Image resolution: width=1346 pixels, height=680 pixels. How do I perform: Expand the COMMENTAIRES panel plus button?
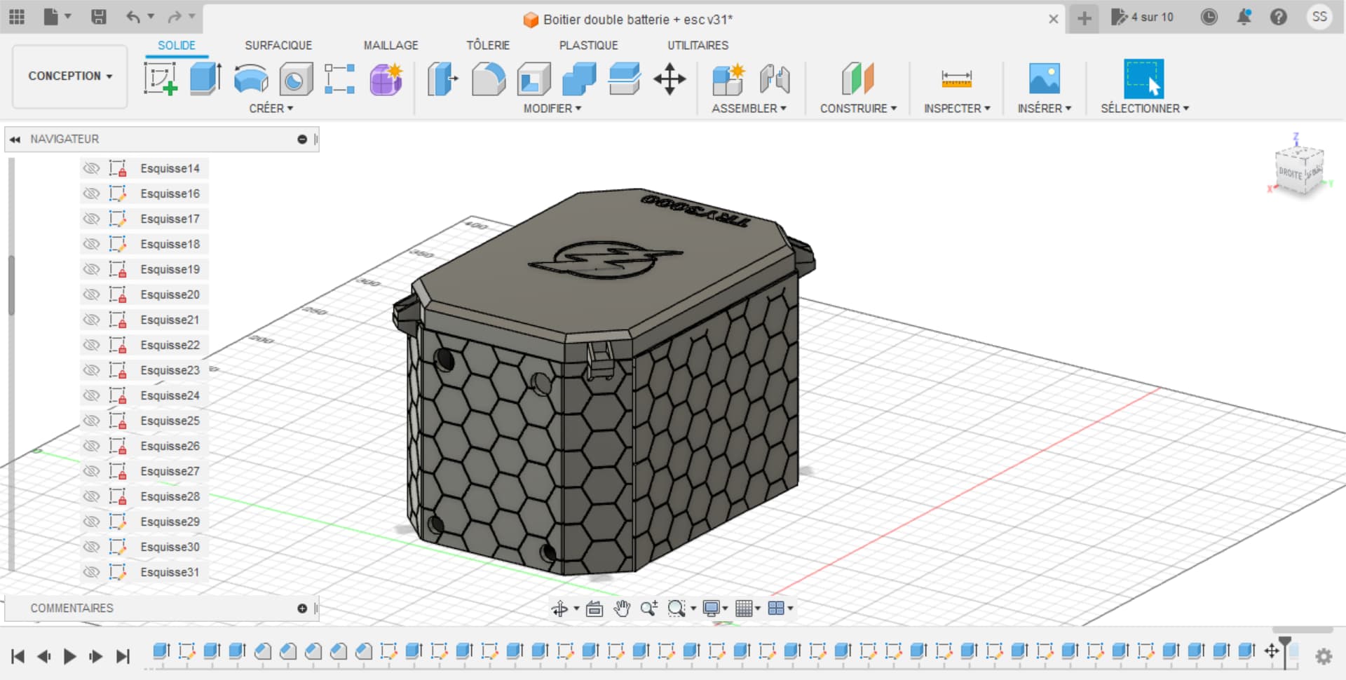pos(302,608)
